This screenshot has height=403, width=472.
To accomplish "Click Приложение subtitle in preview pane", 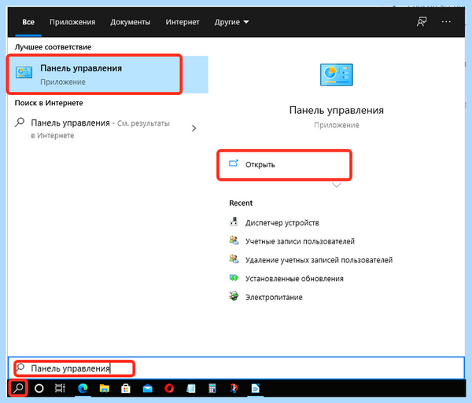I will pyautogui.click(x=336, y=125).
